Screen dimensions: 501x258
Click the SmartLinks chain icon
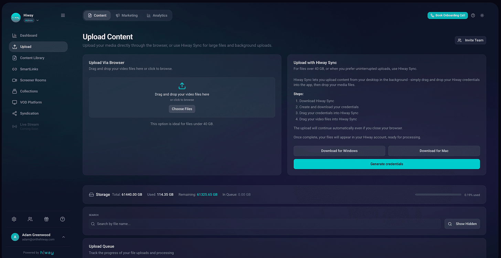point(14,69)
